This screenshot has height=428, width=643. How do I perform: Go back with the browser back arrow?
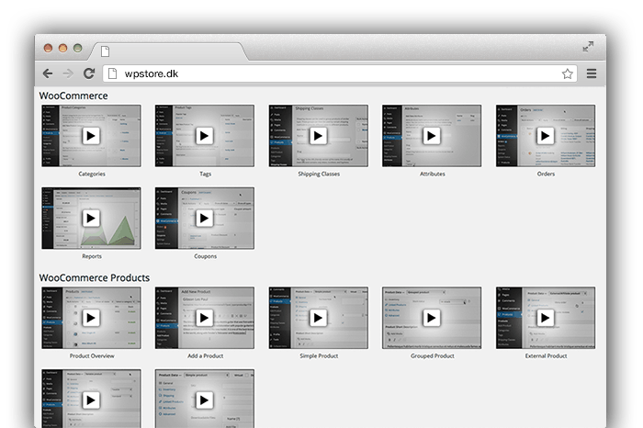tap(48, 73)
